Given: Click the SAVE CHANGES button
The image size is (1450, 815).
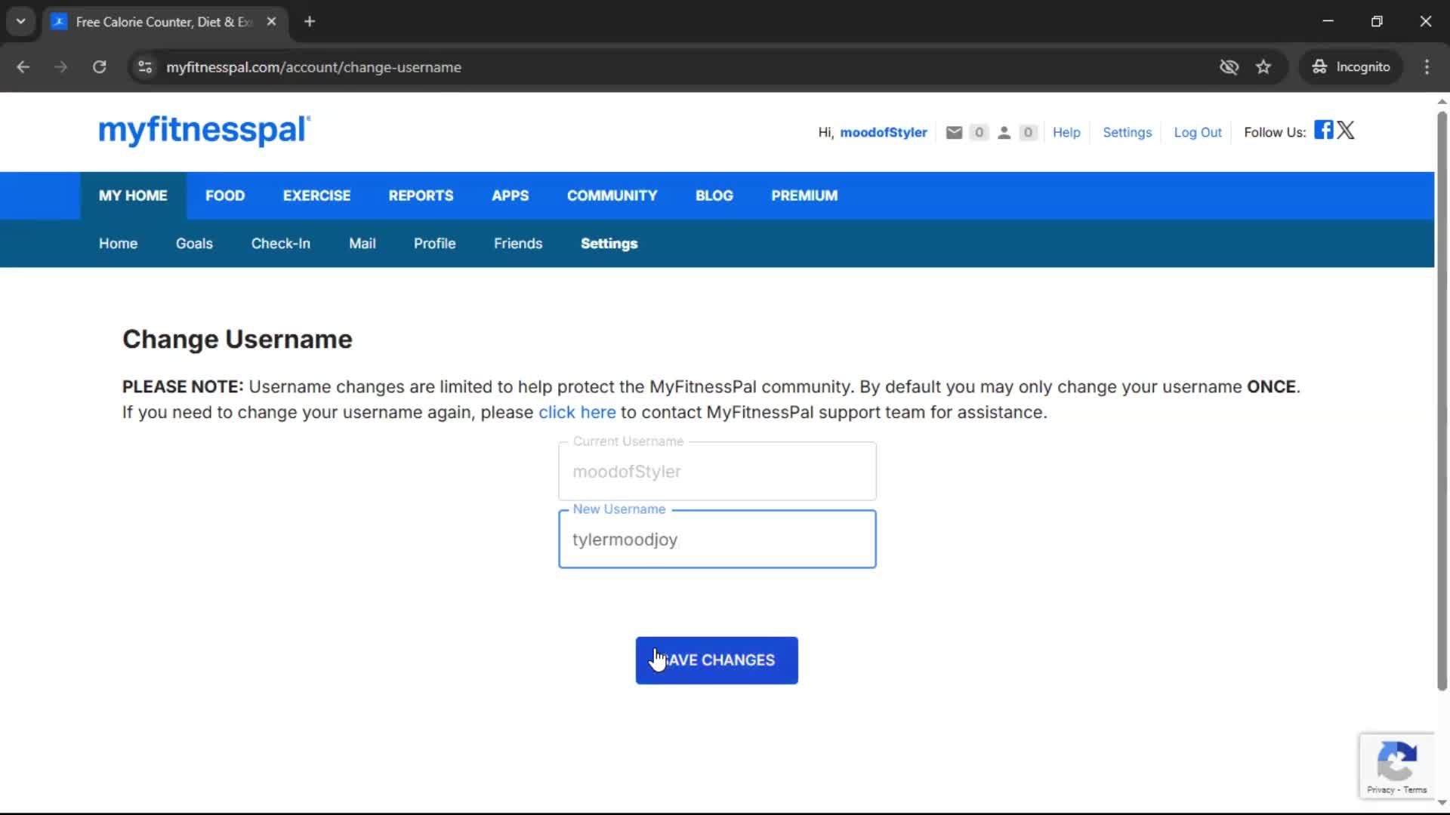Looking at the screenshot, I should click(x=717, y=660).
